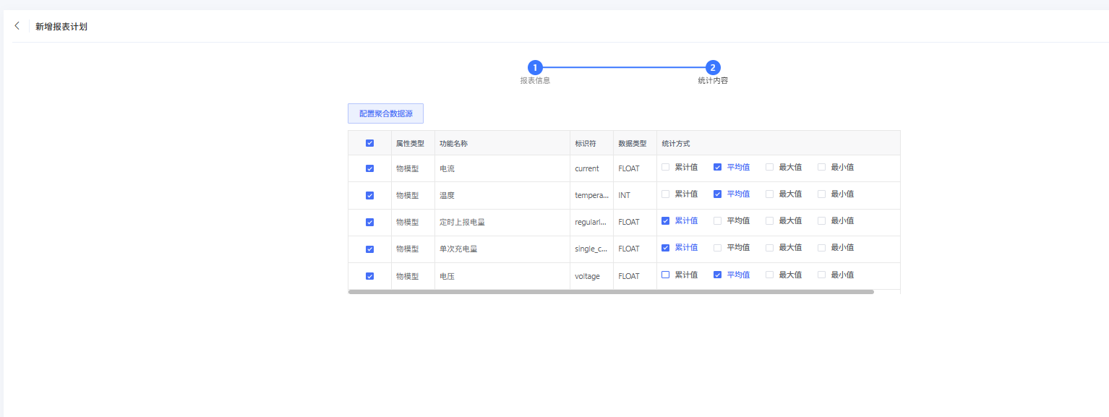The width and height of the screenshot is (1109, 417).
Task: Click the back arrow icon
Action: point(17,26)
